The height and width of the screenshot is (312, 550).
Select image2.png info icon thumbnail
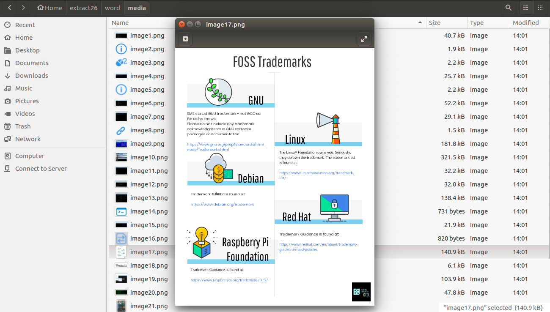point(121,49)
